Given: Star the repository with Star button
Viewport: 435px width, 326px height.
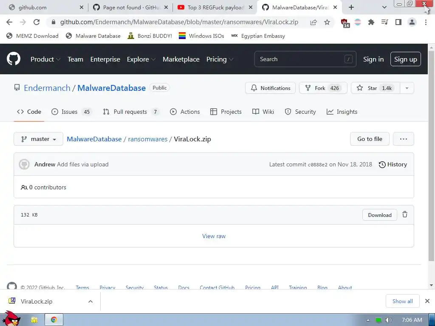Looking at the screenshot, I should point(376,88).
